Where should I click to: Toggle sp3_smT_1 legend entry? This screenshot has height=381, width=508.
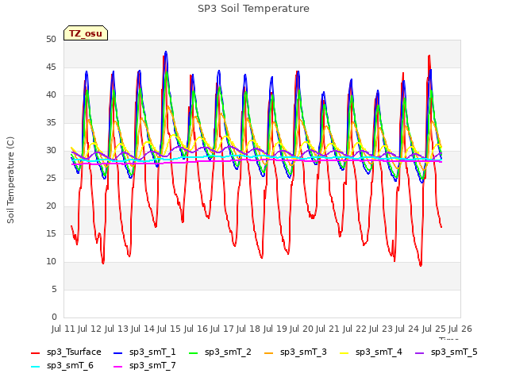(x=144, y=352)
